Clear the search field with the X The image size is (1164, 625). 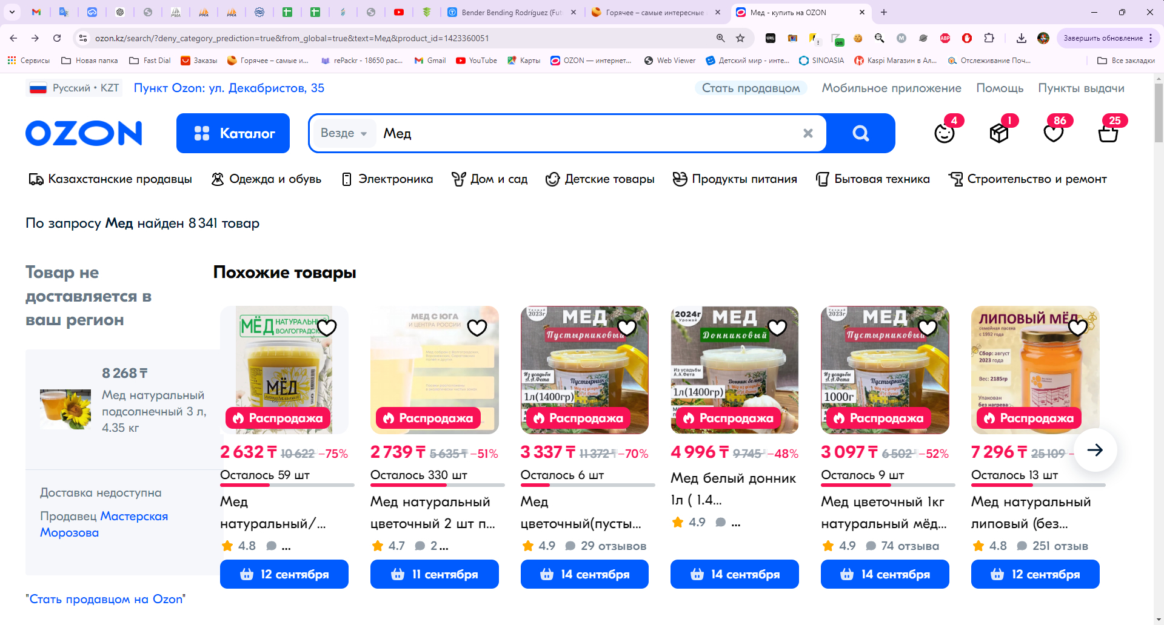808,133
